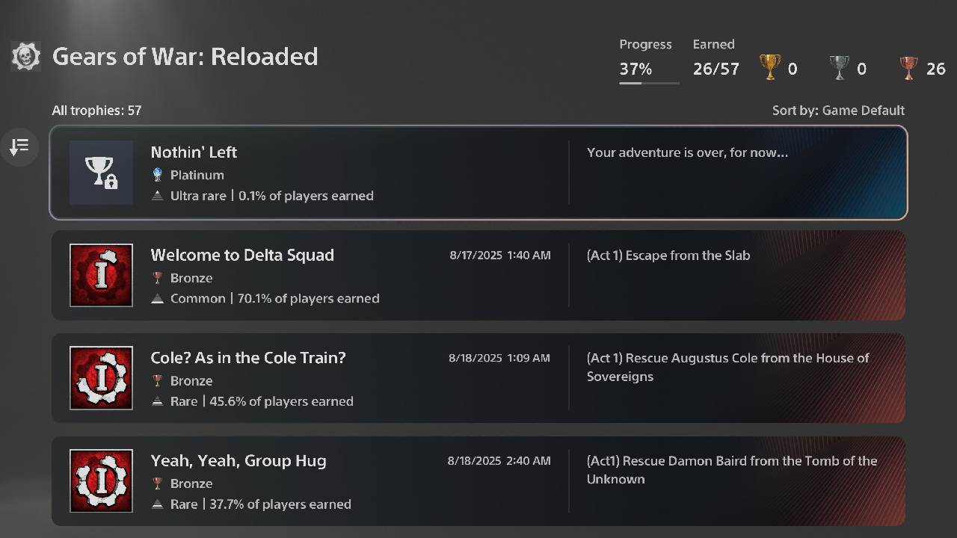Screen dimensions: 957x538
Task: Expand the Cole? As in the Cole Train? entry
Action: [x=478, y=378]
